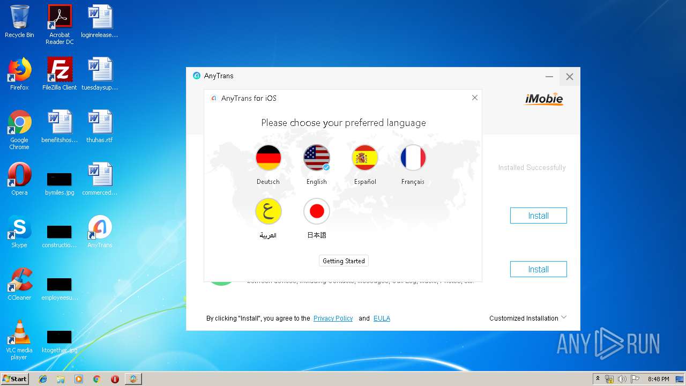The width and height of the screenshot is (686, 386).
Task: Open Windows Explorer folder in taskbar
Action: pyautogui.click(x=61, y=379)
